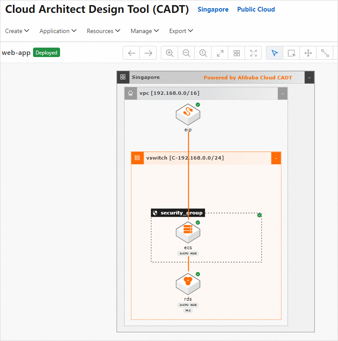Click the web-app application name
The width and height of the screenshot is (338, 341).
tap(16, 53)
